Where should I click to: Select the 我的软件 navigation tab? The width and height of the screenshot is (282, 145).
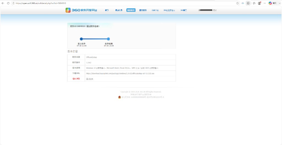coord(131,10)
